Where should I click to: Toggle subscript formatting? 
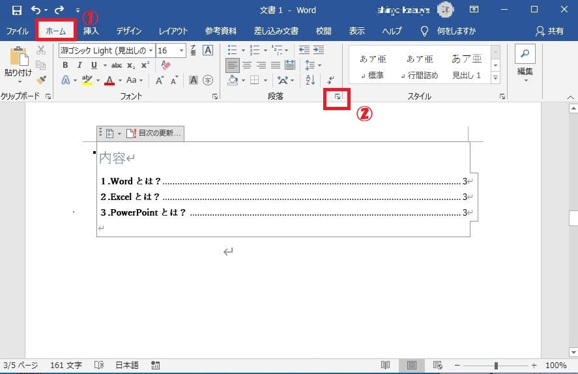[131, 66]
